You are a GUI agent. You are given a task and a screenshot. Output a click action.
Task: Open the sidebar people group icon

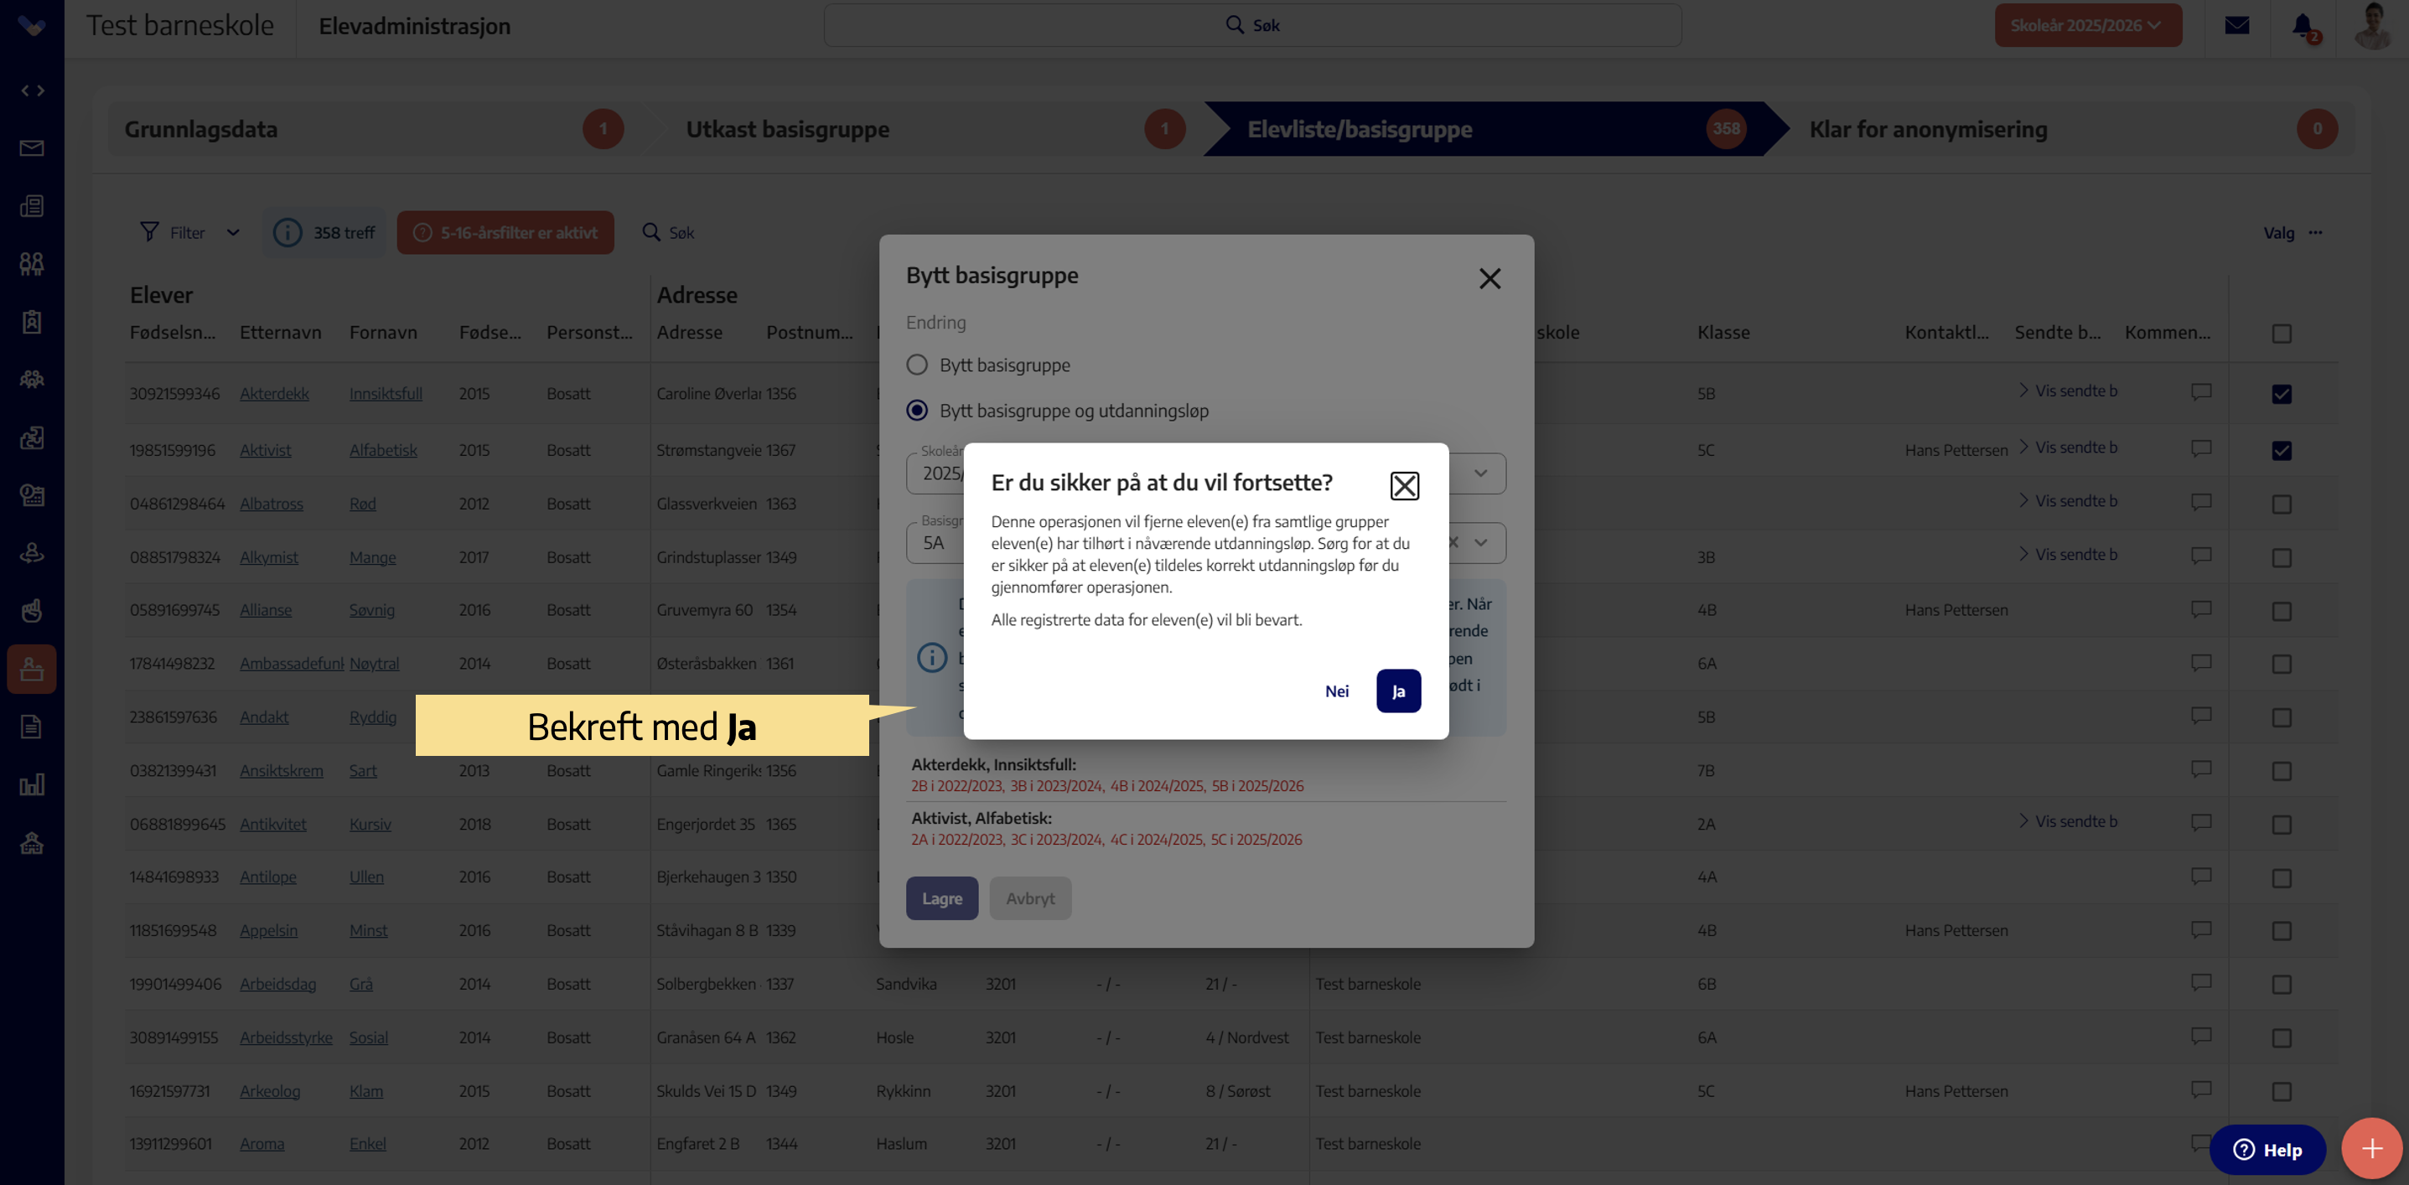(32, 264)
